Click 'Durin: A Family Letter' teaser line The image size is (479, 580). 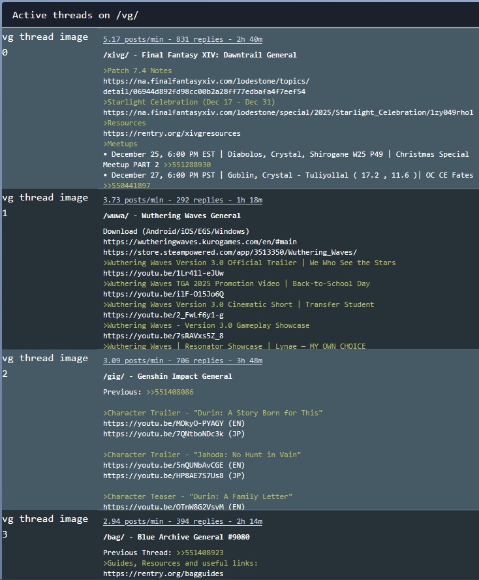coord(198,496)
